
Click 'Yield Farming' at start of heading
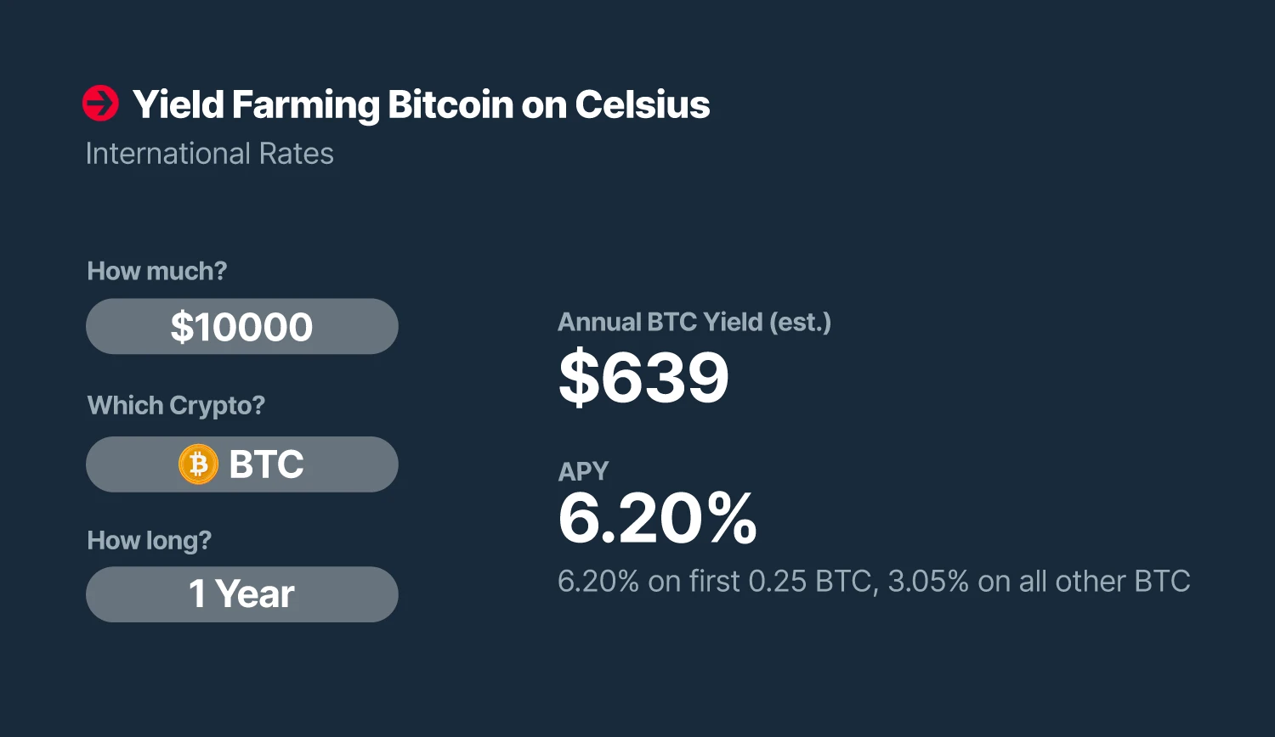256,105
